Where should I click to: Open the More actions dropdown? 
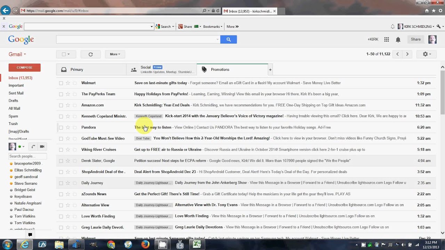tap(115, 54)
